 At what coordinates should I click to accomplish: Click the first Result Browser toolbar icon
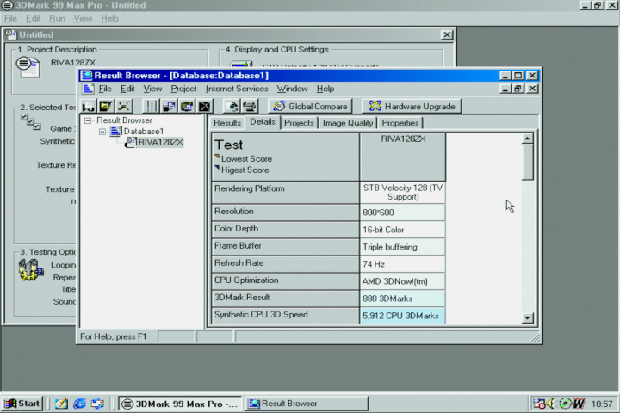pos(89,106)
